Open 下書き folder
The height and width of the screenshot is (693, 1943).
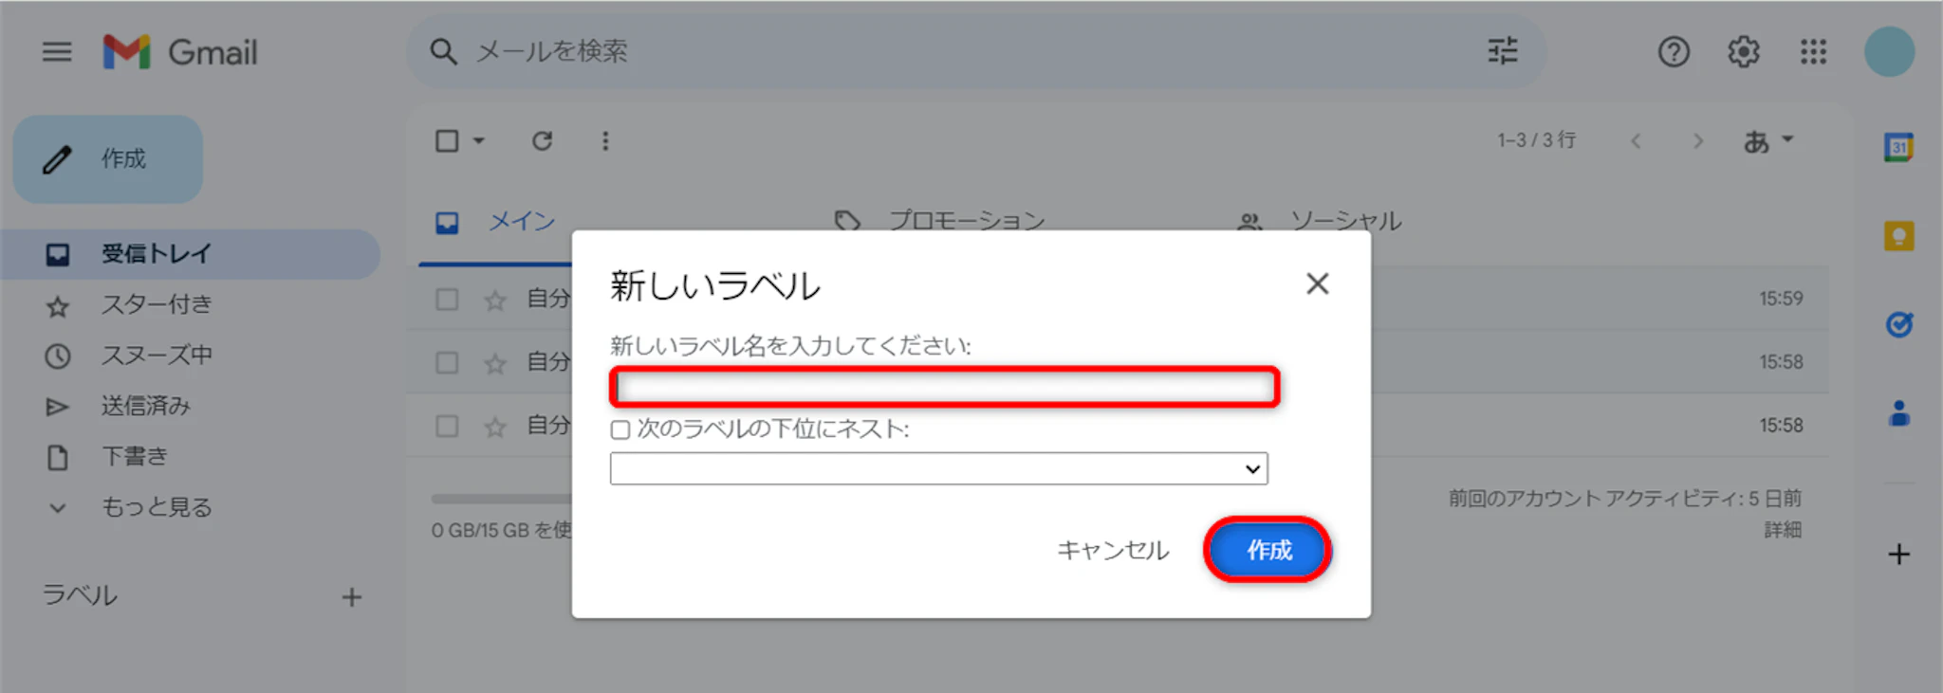[x=135, y=457]
